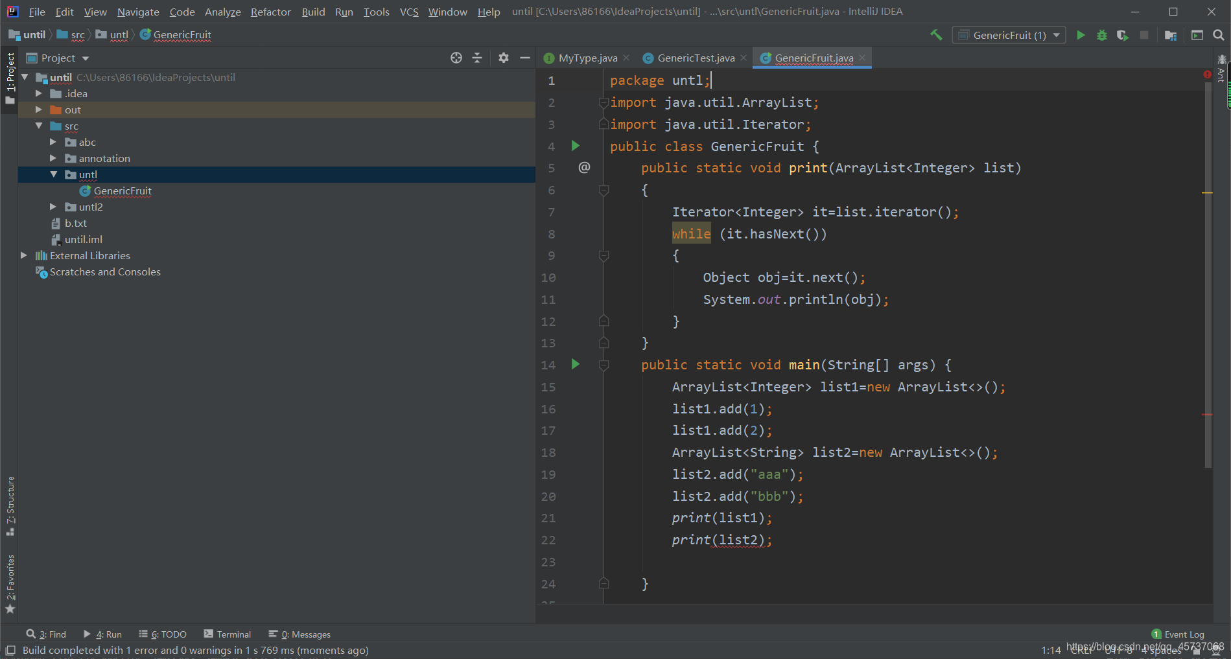This screenshot has height=659, width=1231.
Task: Click the locate/scroll from source target icon
Action: point(456,58)
